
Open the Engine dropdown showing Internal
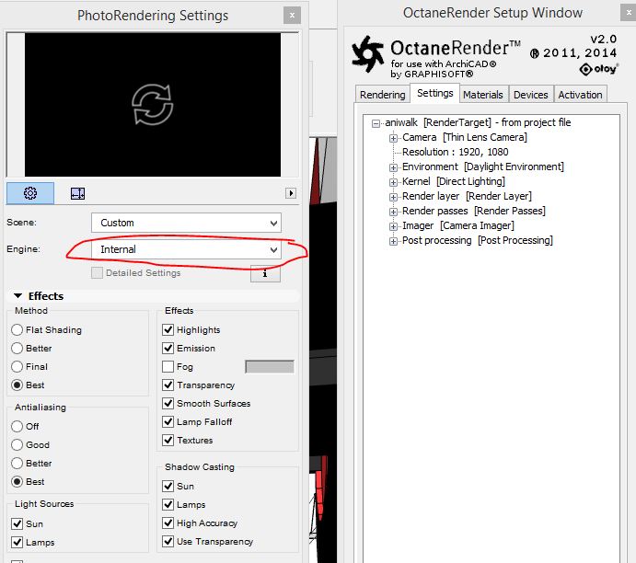(x=186, y=249)
